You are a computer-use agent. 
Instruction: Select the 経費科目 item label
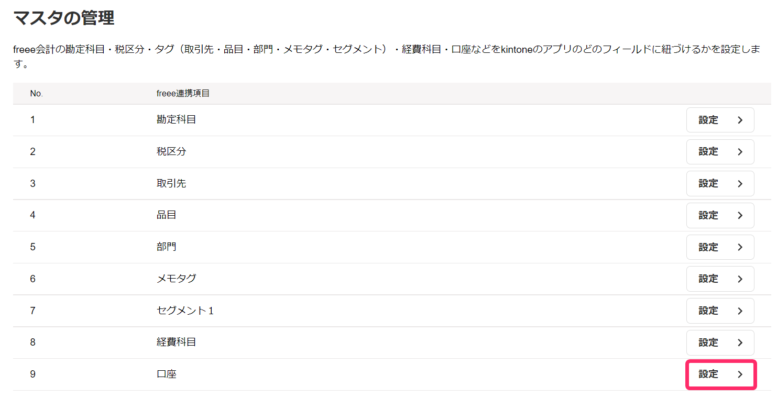(x=176, y=342)
